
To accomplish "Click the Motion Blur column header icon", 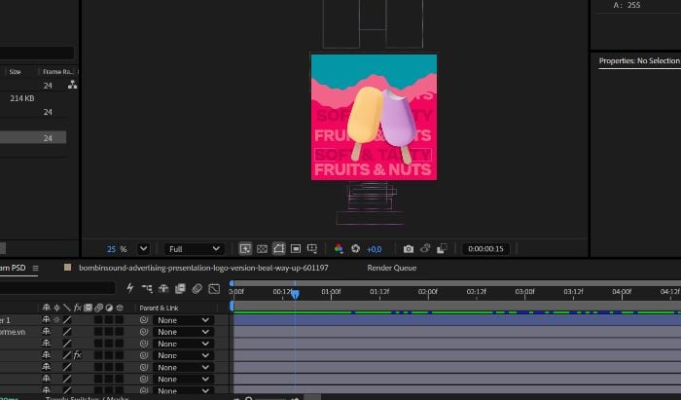I will [x=98, y=308].
